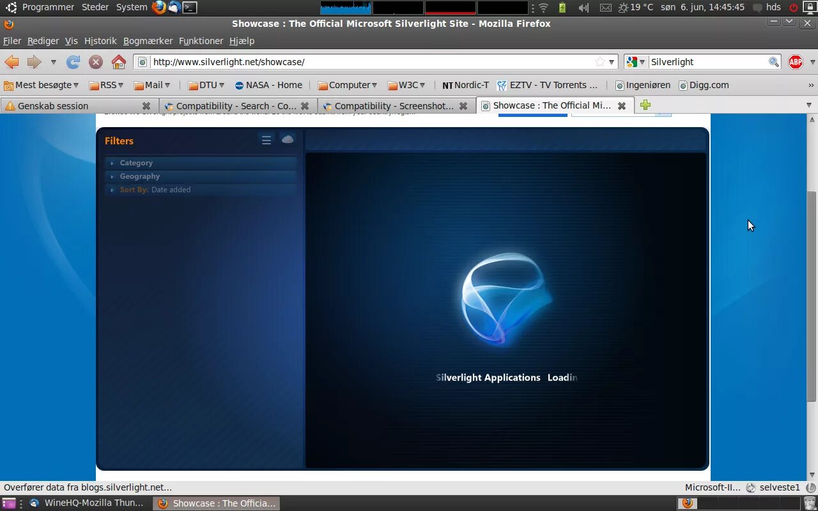
Task: Click the wireless network indicator icon
Action: (x=544, y=8)
